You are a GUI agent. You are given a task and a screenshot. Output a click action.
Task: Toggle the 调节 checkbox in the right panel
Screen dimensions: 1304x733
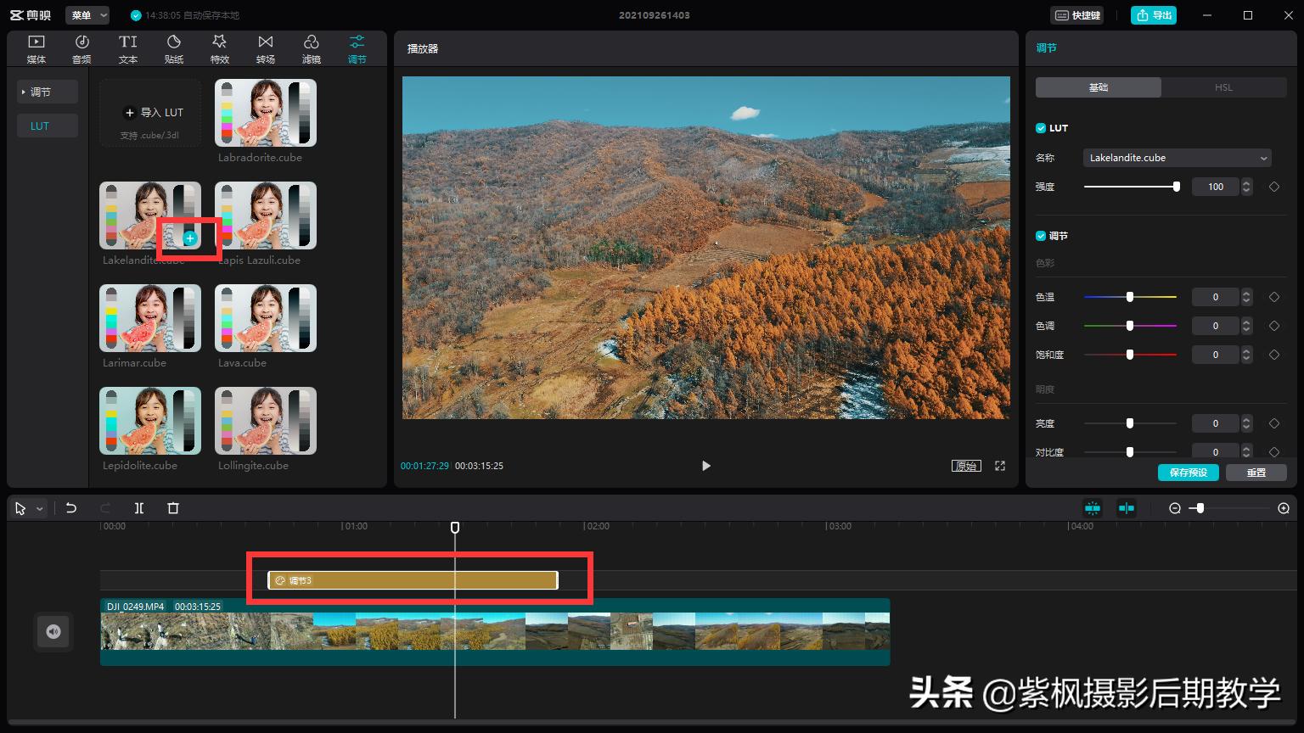click(1041, 236)
